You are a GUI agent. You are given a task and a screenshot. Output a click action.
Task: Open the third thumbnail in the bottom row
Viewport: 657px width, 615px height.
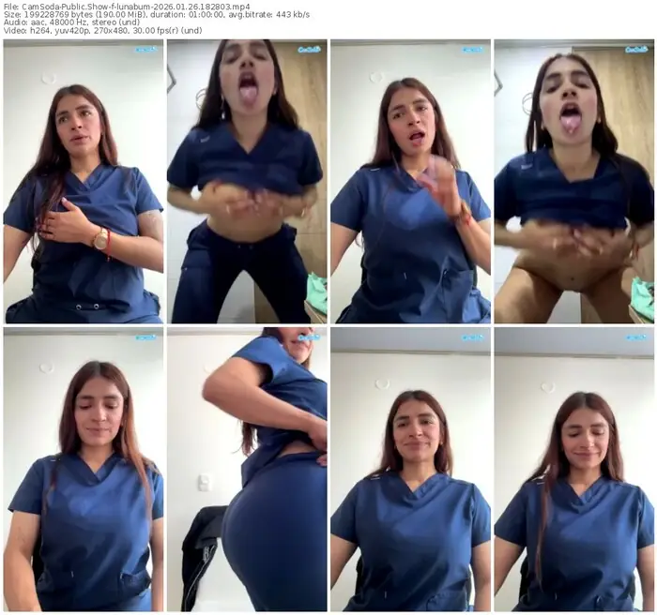(410, 469)
